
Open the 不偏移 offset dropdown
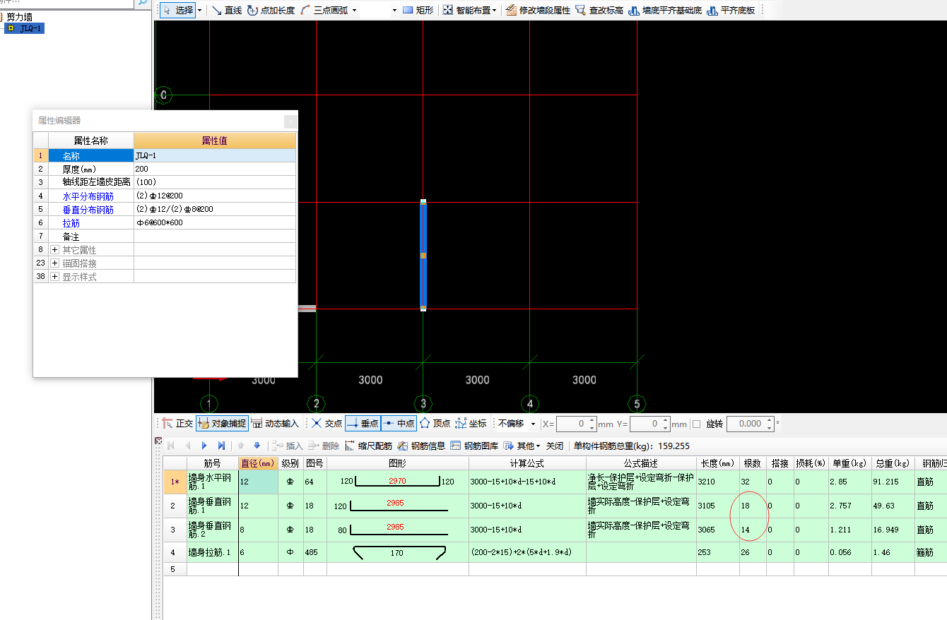[x=533, y=424]
